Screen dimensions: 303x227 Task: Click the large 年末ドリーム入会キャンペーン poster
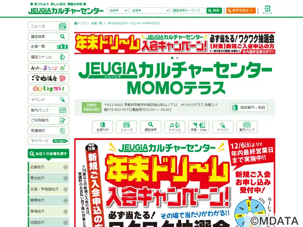(x=175, y=183)
